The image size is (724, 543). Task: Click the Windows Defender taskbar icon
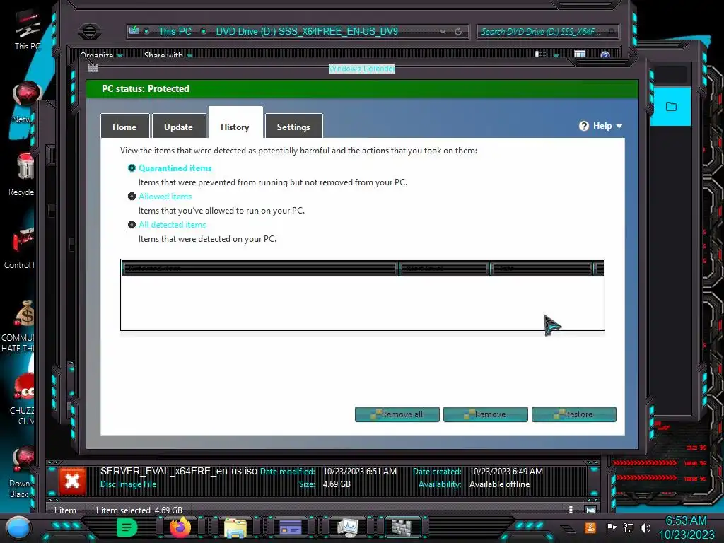point(402,527)
